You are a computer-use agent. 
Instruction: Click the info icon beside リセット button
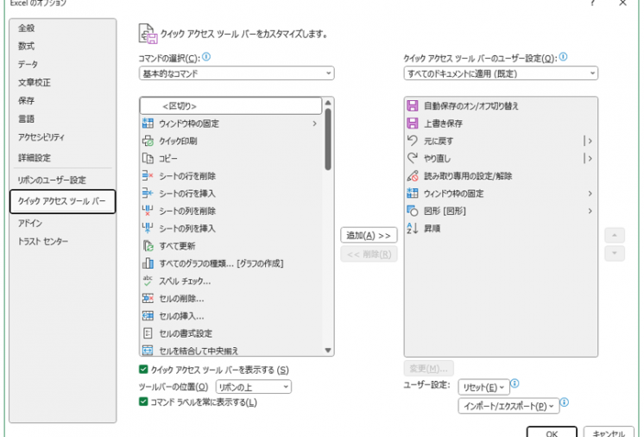click(515, 383)
